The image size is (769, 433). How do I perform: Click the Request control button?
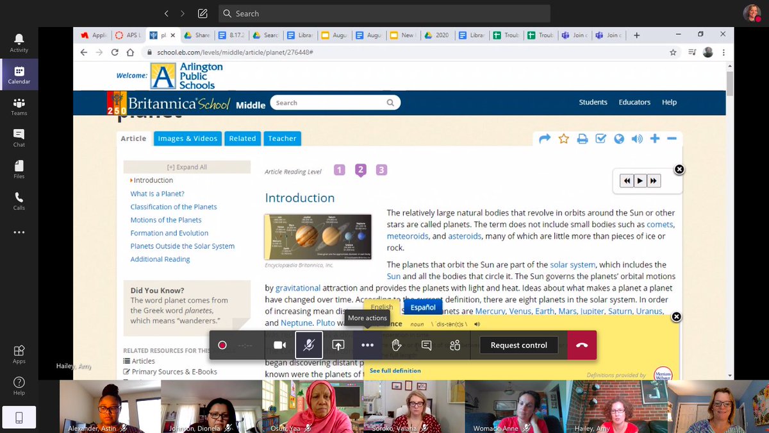[x=519, y=345]
